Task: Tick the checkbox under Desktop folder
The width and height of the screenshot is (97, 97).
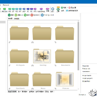Action: [x=33, y=66]
